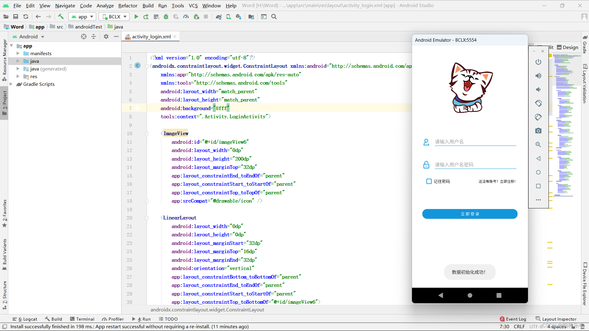Click the Debug app bug icon
Image resolution: width=589 pixels, height=331 pixels.
tap(166, 17)
